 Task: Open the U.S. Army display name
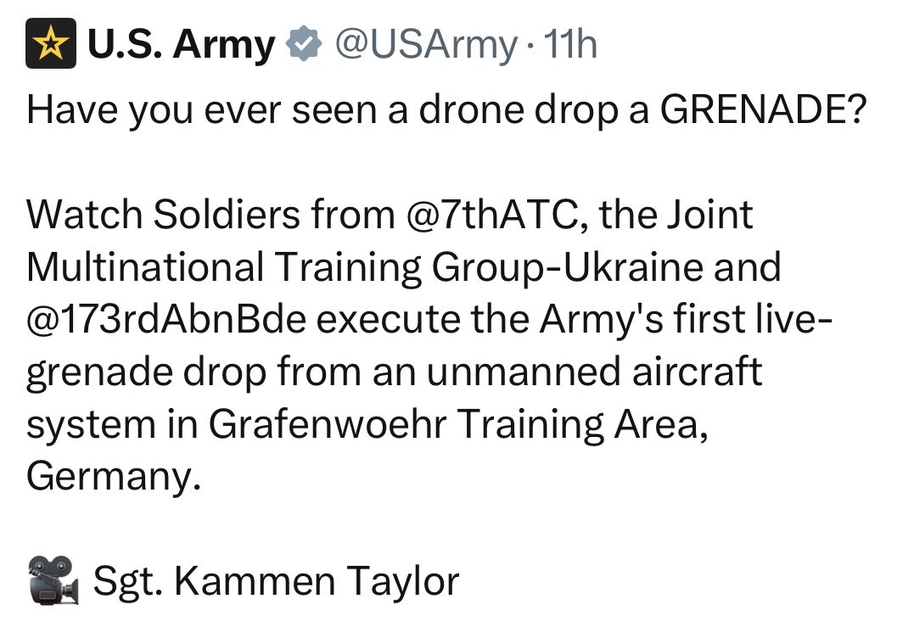181,45
